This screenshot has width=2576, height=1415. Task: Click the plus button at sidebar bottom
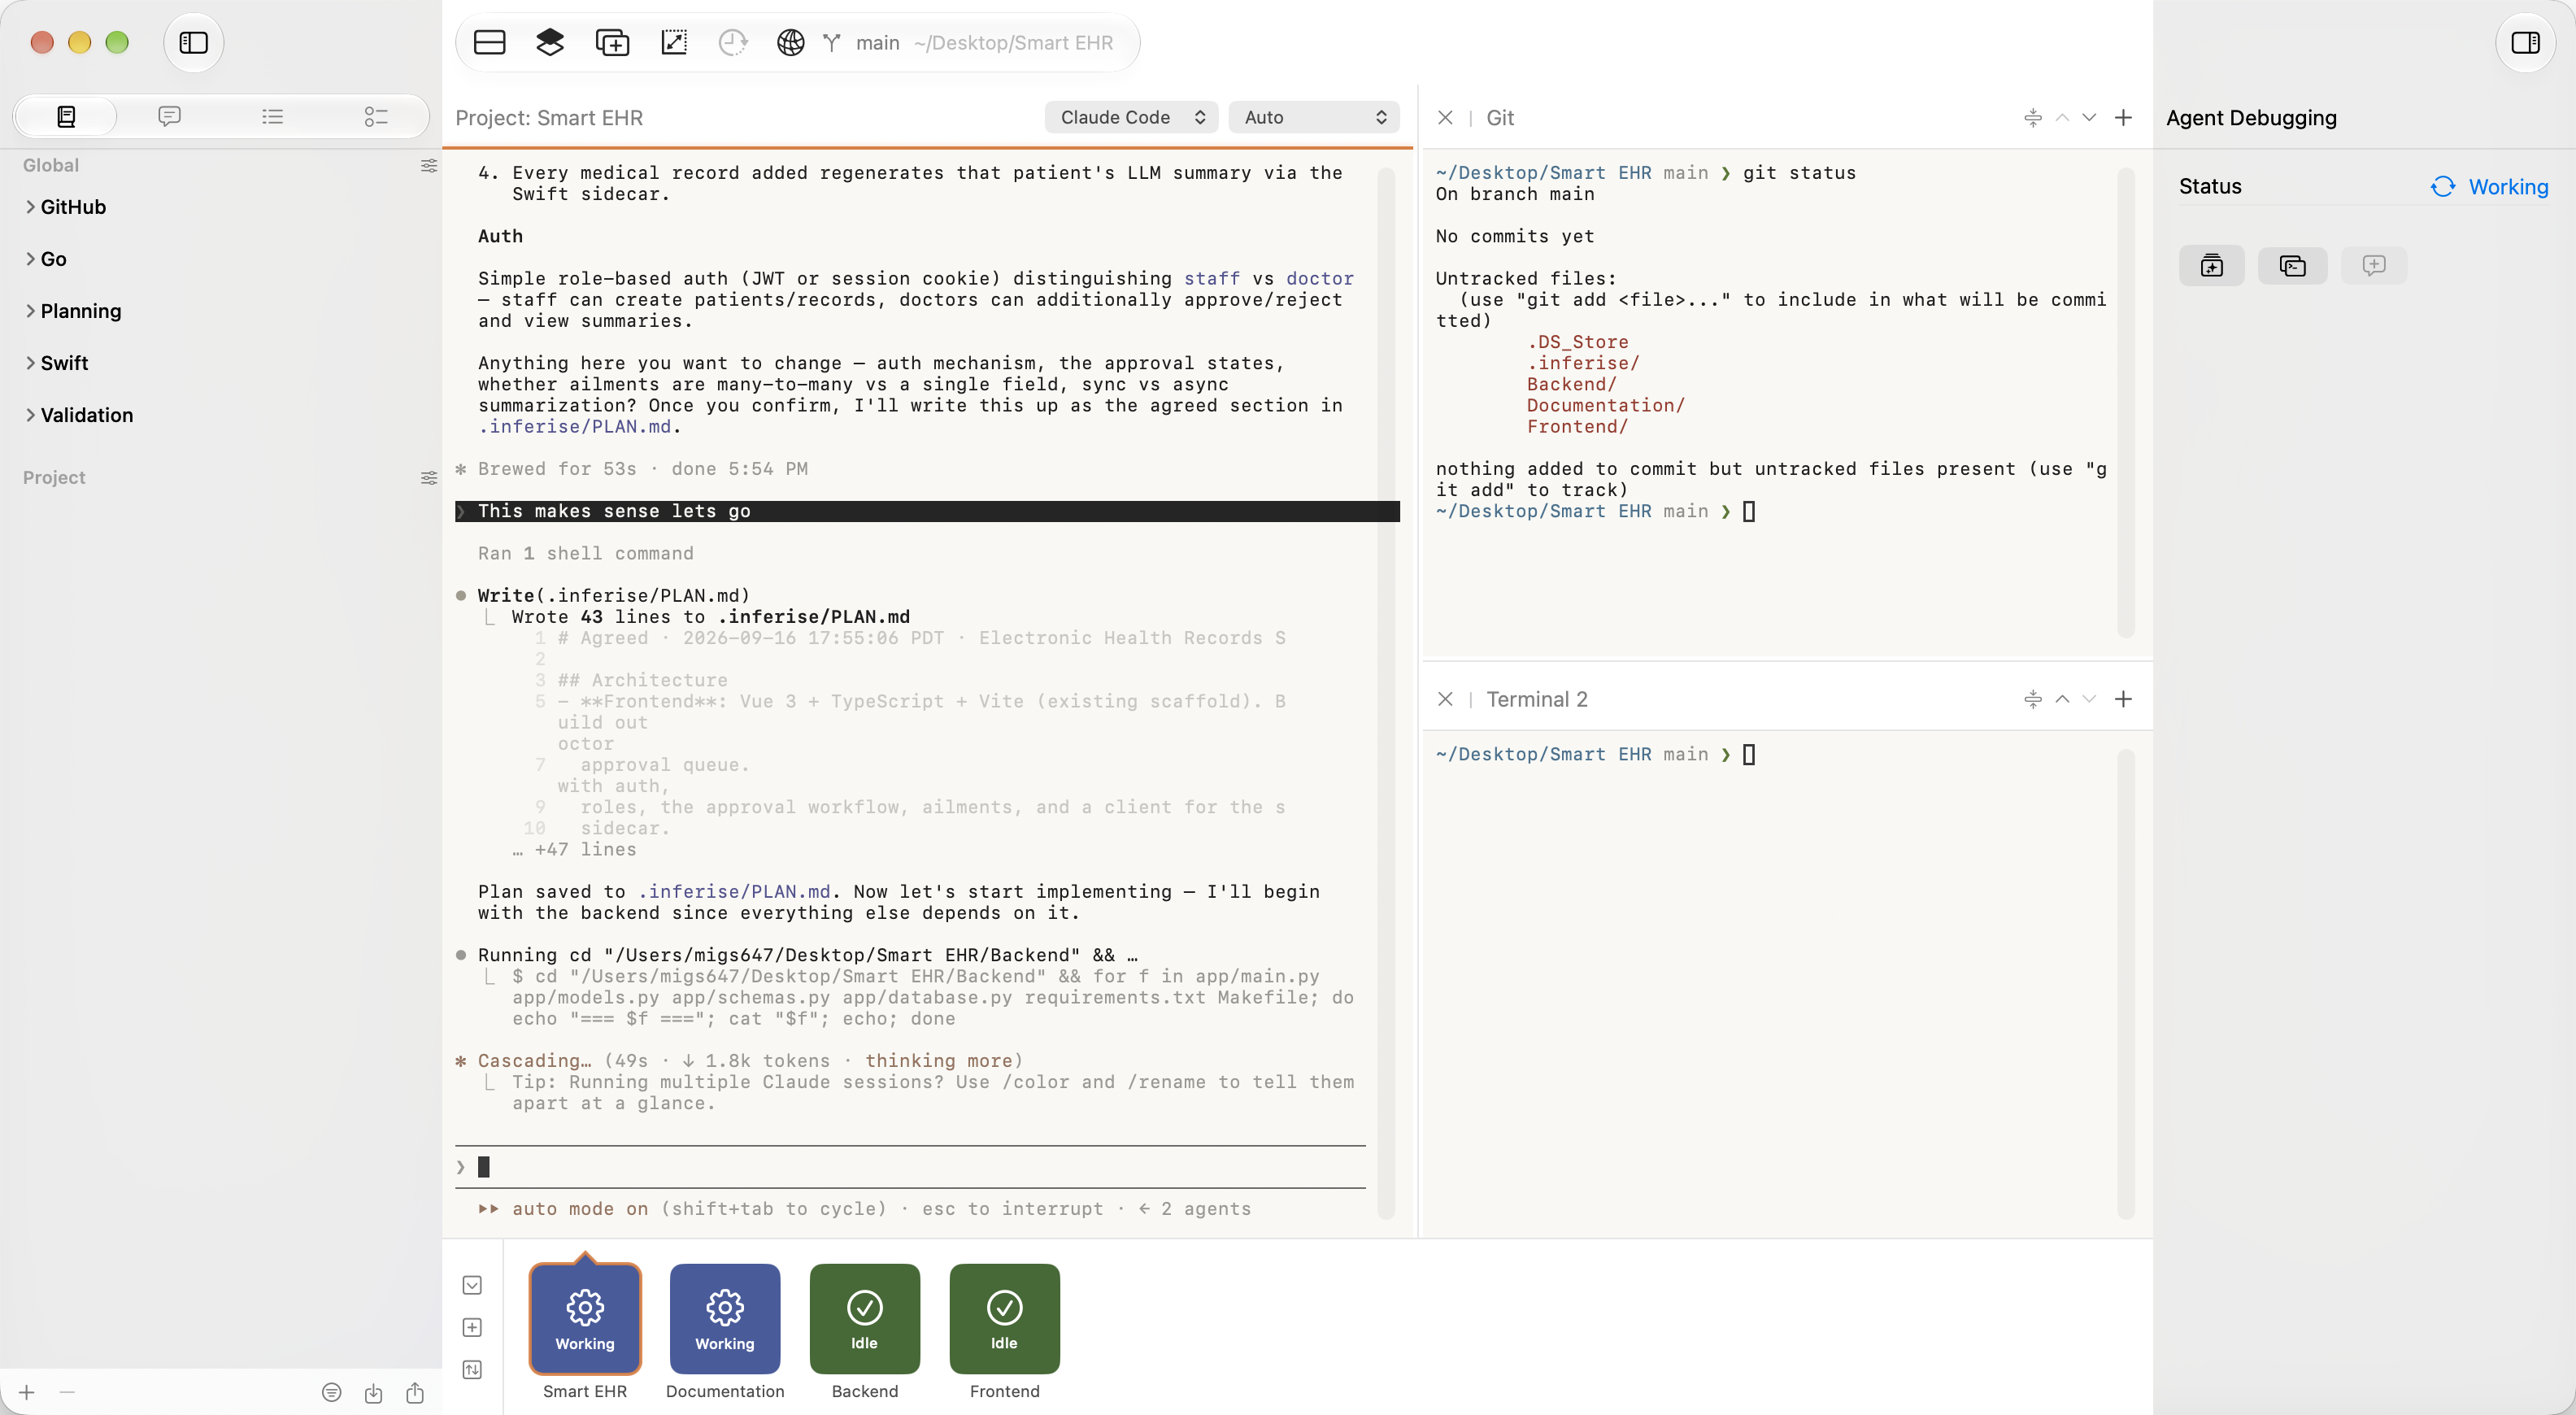pyautogui.click(x=27, y=1393)
